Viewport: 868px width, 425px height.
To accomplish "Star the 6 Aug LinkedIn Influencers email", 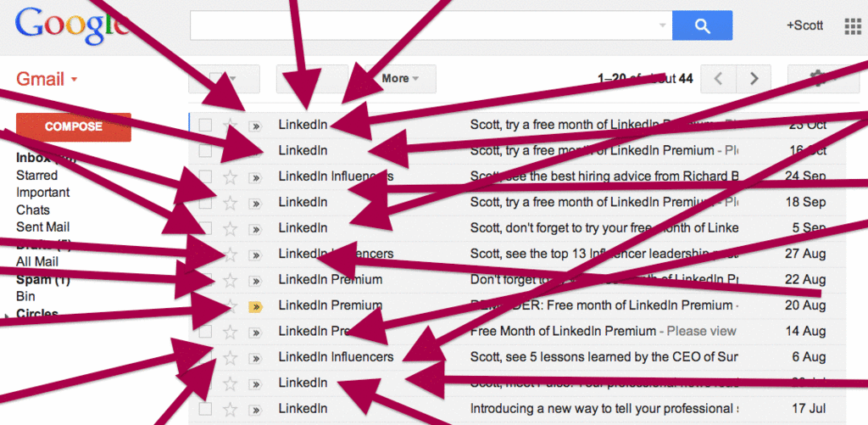I will (x=230, y=357).
